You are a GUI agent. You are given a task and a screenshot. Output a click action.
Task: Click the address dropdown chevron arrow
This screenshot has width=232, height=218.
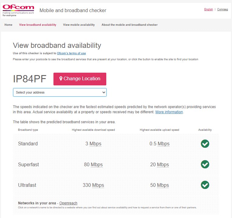pyautogui.click(x=104, y=92)
